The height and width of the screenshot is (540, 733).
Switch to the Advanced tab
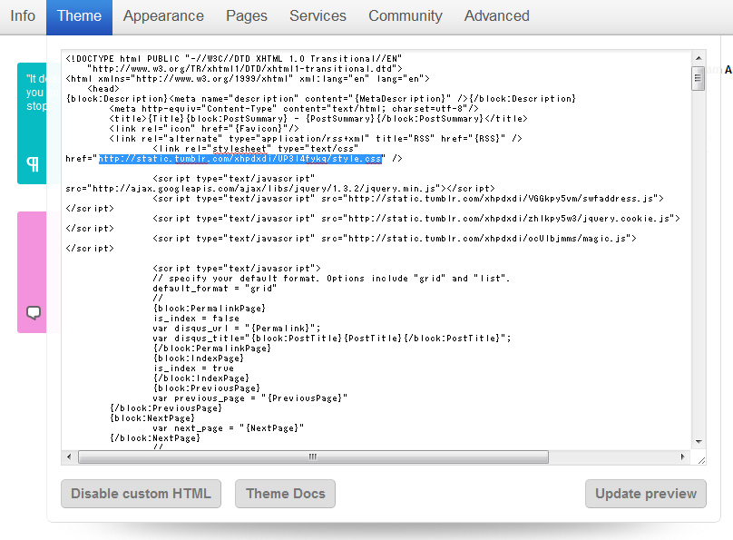pos(496,16)
